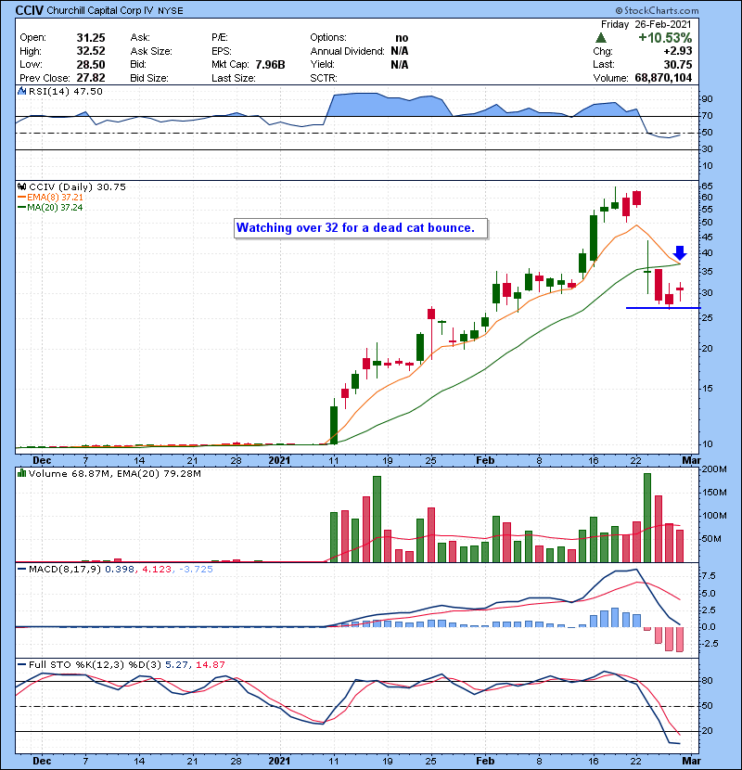
Task: Click the EPS label
Action: click(x=221, y=51)
